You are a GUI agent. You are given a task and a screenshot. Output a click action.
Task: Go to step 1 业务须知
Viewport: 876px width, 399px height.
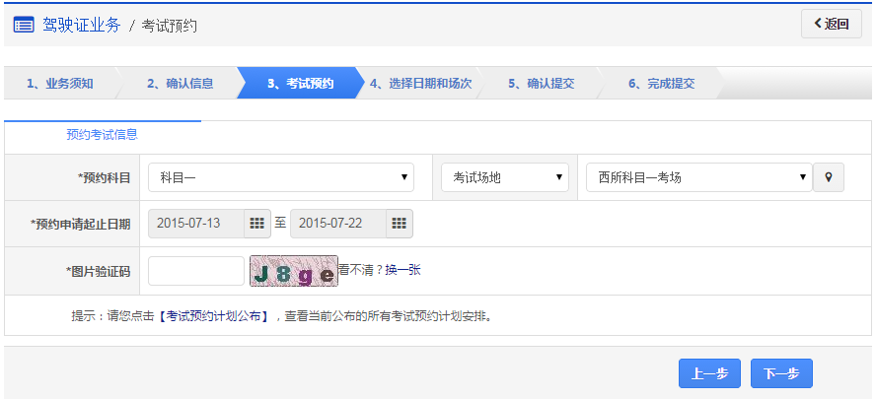[x=59, y=84]
